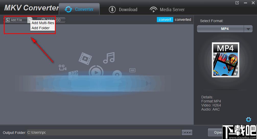This screenshot has width=257, height=139.
Task: Click the Open button
Action: [x=215, y=132]
